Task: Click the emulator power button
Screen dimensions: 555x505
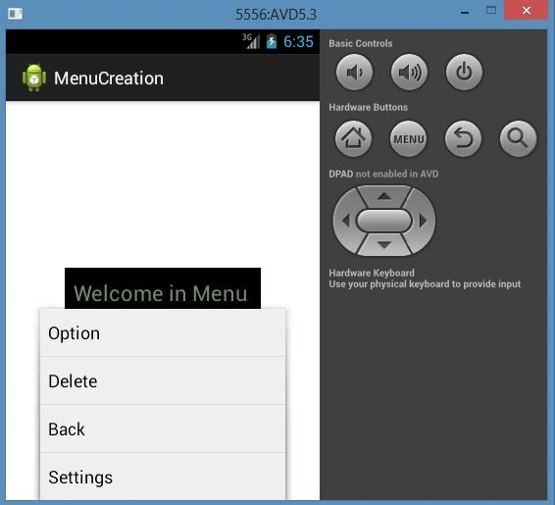Action: point(464,73)
